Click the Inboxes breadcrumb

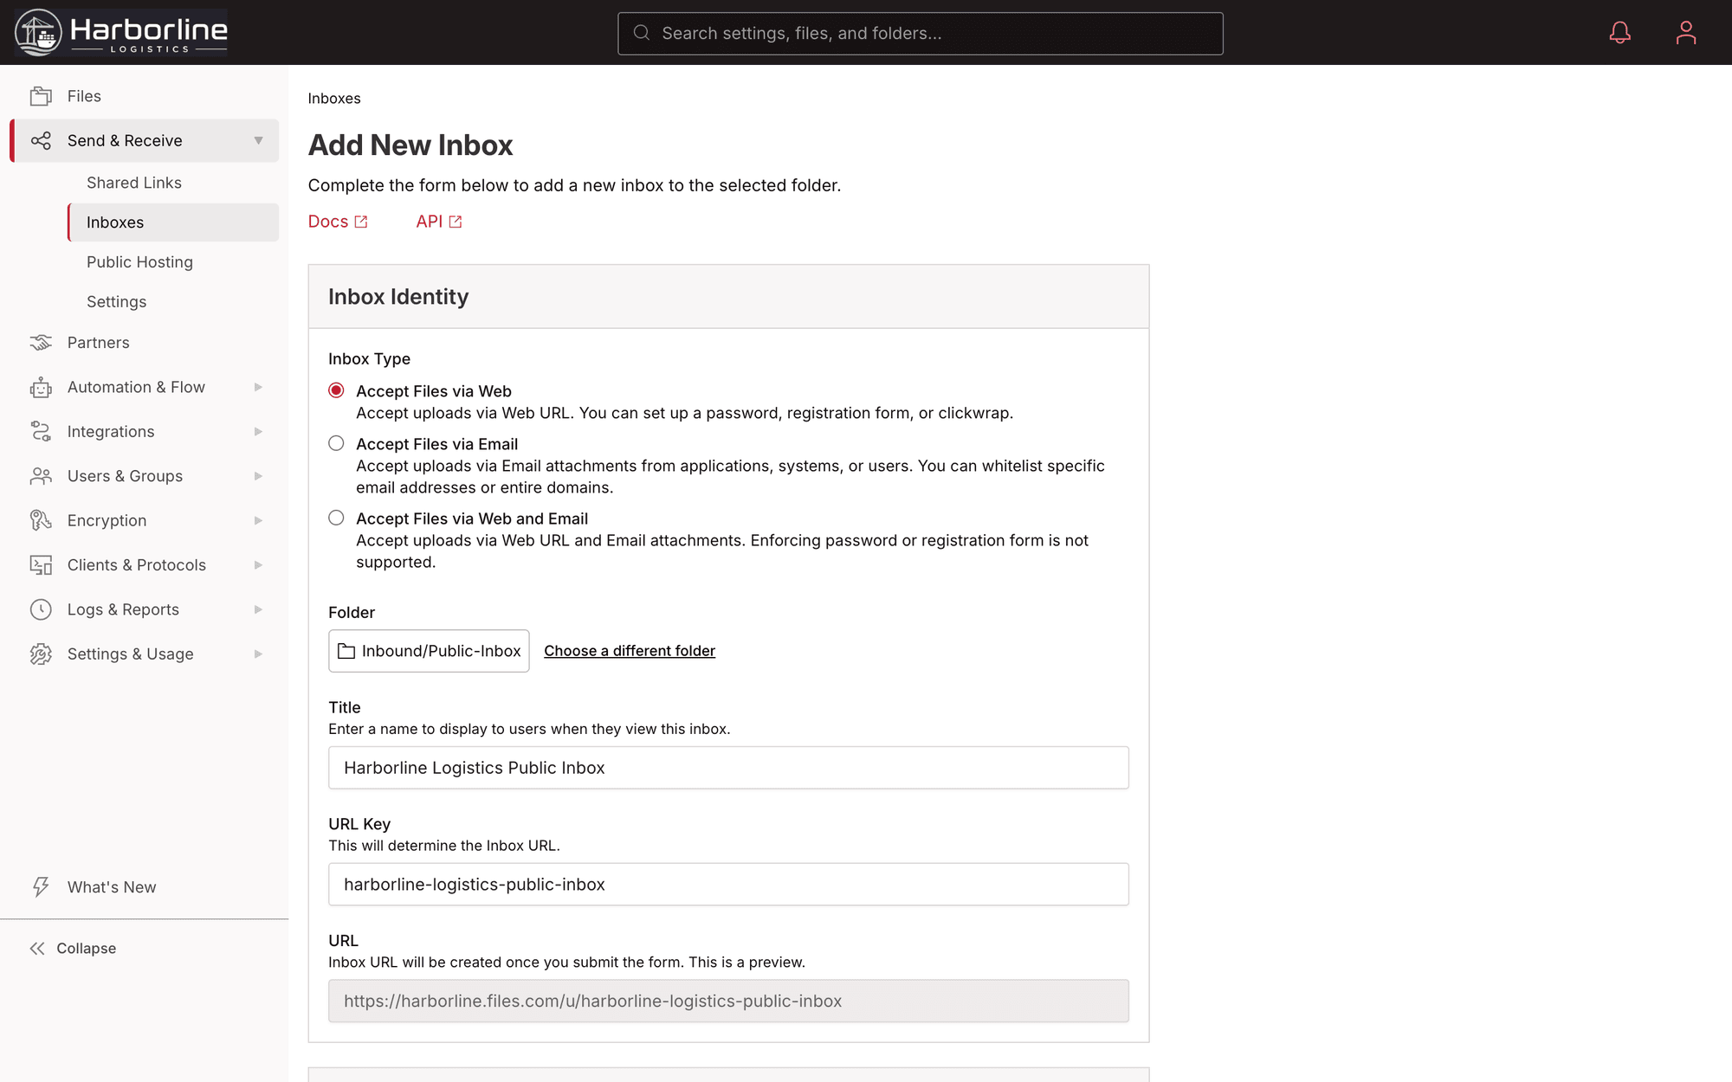tap(334, 99)
